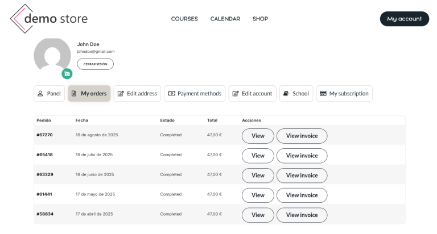Click the pencil icon in Edit account tab
This screenshot has width=437, height=234.
[235, 94]
